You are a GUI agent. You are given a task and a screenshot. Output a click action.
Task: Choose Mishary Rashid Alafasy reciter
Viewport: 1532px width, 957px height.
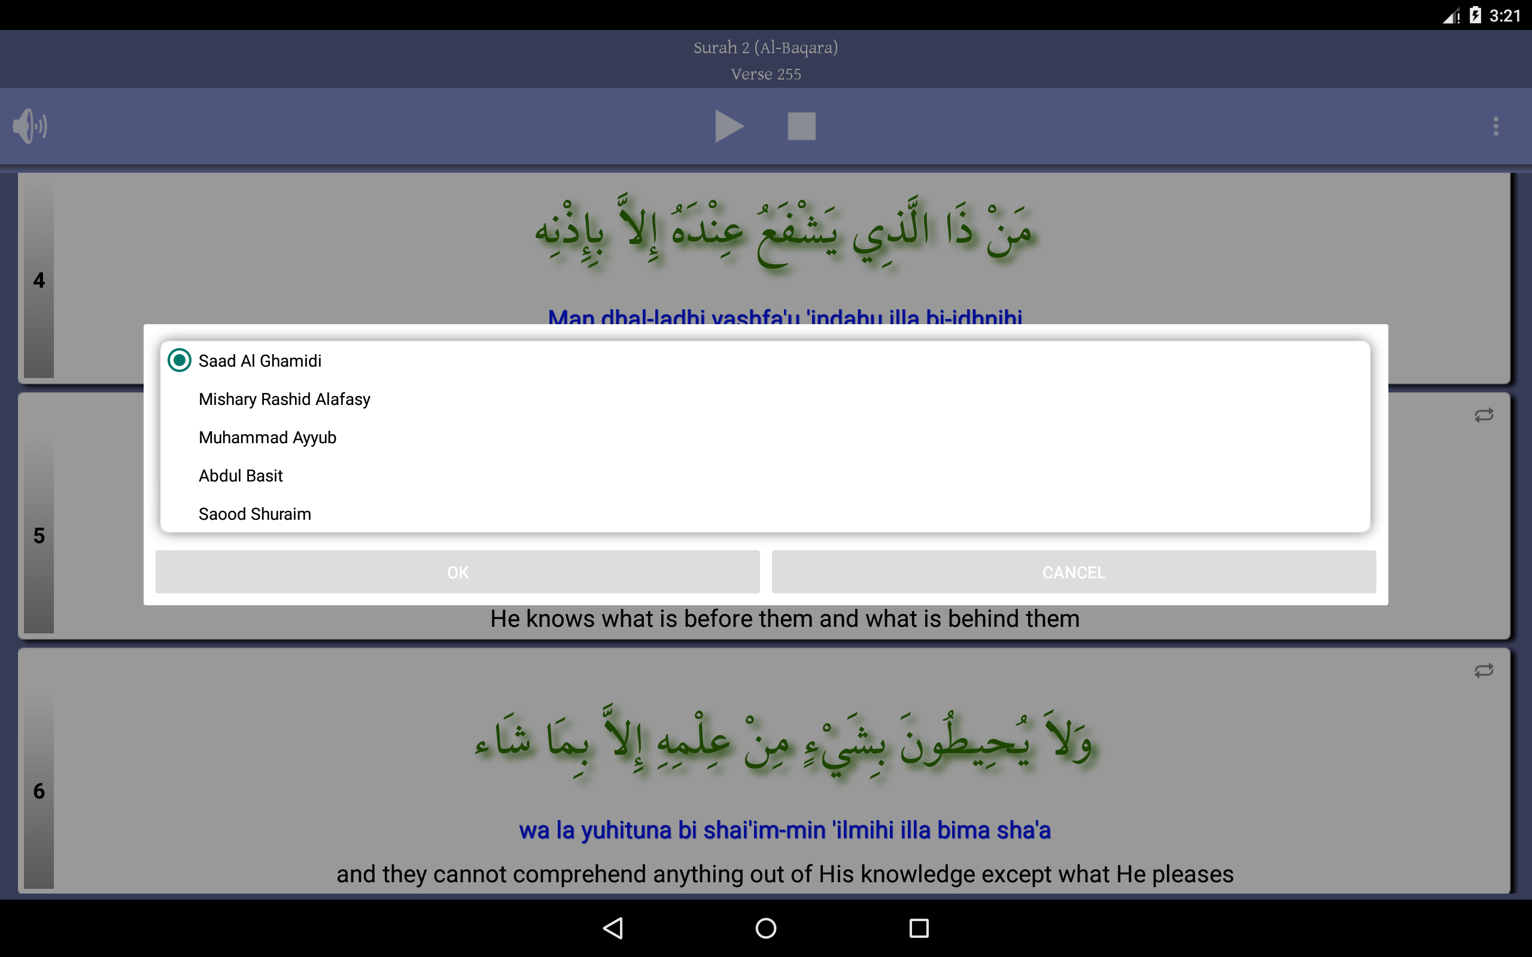click(284, 400)
